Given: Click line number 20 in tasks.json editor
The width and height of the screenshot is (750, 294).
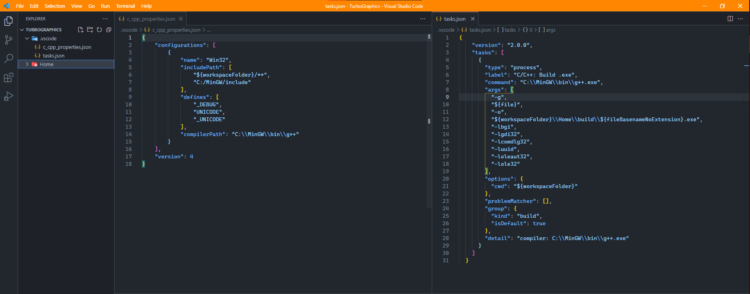Looking at the screenshot, I should (x=445, y=179).
